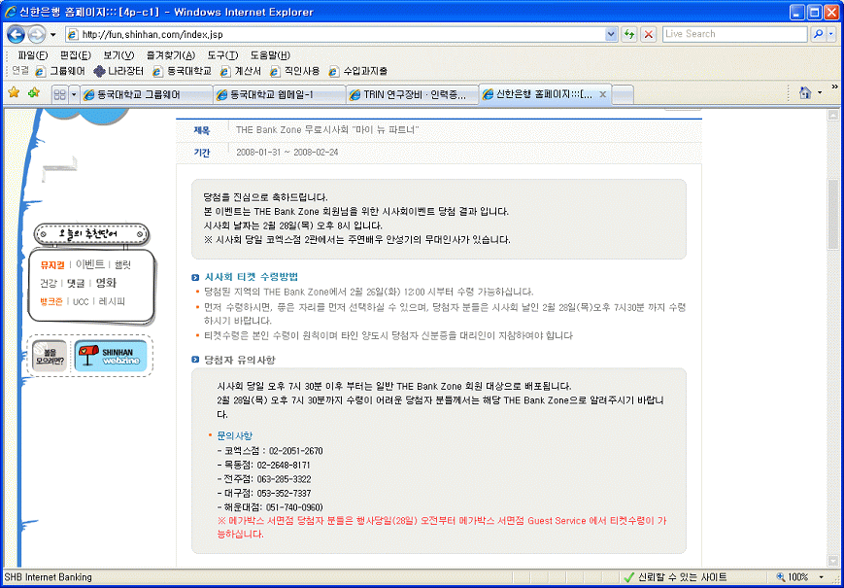844x588 pixels.
Task: Click the Quick Tabs grid icon
Action: 60,95
